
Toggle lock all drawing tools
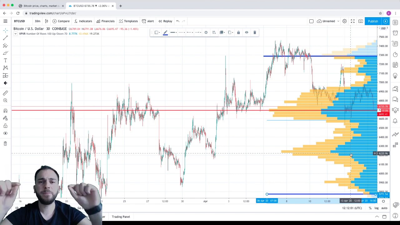point(5,126)
